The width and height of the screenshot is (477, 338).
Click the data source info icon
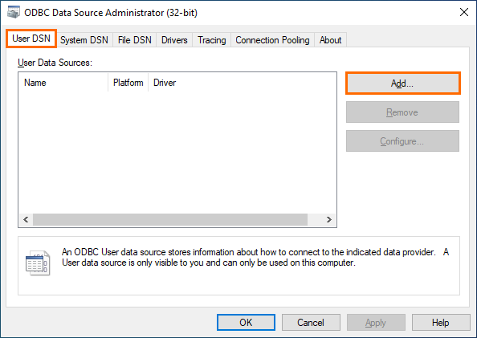point(38,263)
